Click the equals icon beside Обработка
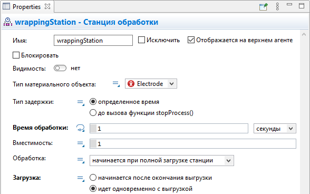The height and width of the screenshot is (194, 310). [81, 160]
